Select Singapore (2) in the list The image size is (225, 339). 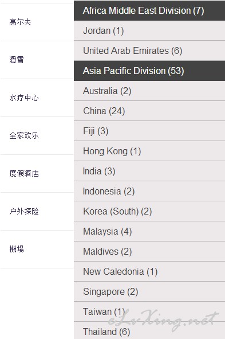(149, 292)
